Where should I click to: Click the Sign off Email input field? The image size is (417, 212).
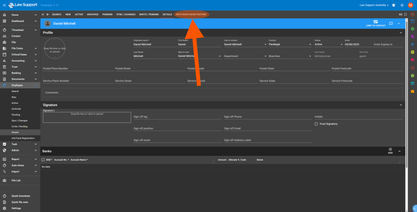268,129
